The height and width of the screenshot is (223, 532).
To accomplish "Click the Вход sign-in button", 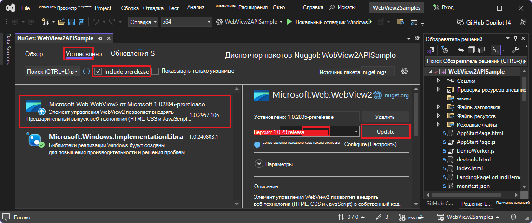I will click(443, 7).
